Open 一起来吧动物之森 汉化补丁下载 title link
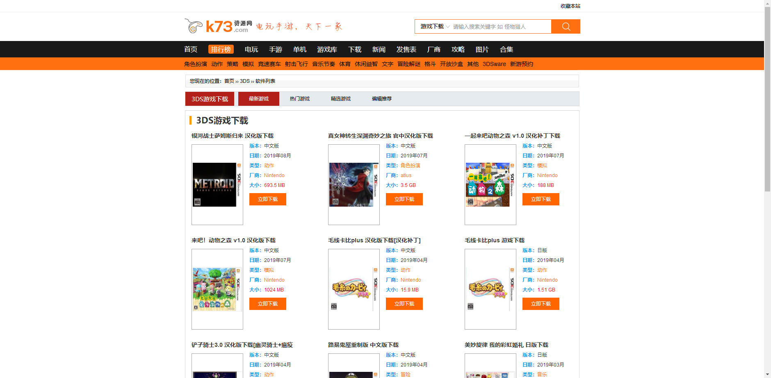Screen dimensions: 771x378 (x=513, y=135)
